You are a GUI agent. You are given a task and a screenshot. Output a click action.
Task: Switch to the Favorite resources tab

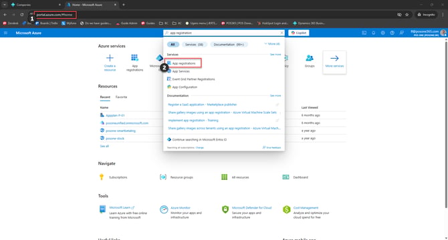coord(121,97)
